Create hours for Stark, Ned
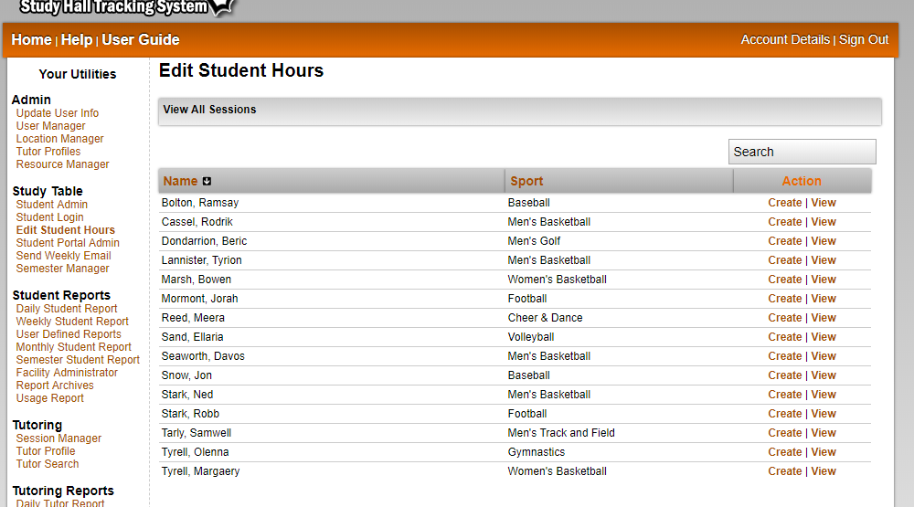Viewport: 914px width, 507px height. pos(784,396)
